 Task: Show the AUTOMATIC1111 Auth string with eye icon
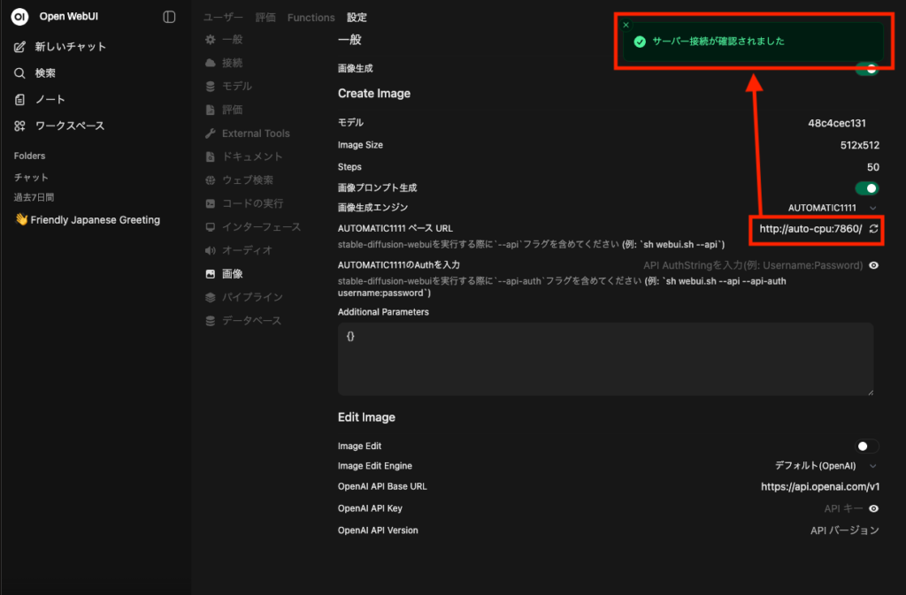[873, 266]
